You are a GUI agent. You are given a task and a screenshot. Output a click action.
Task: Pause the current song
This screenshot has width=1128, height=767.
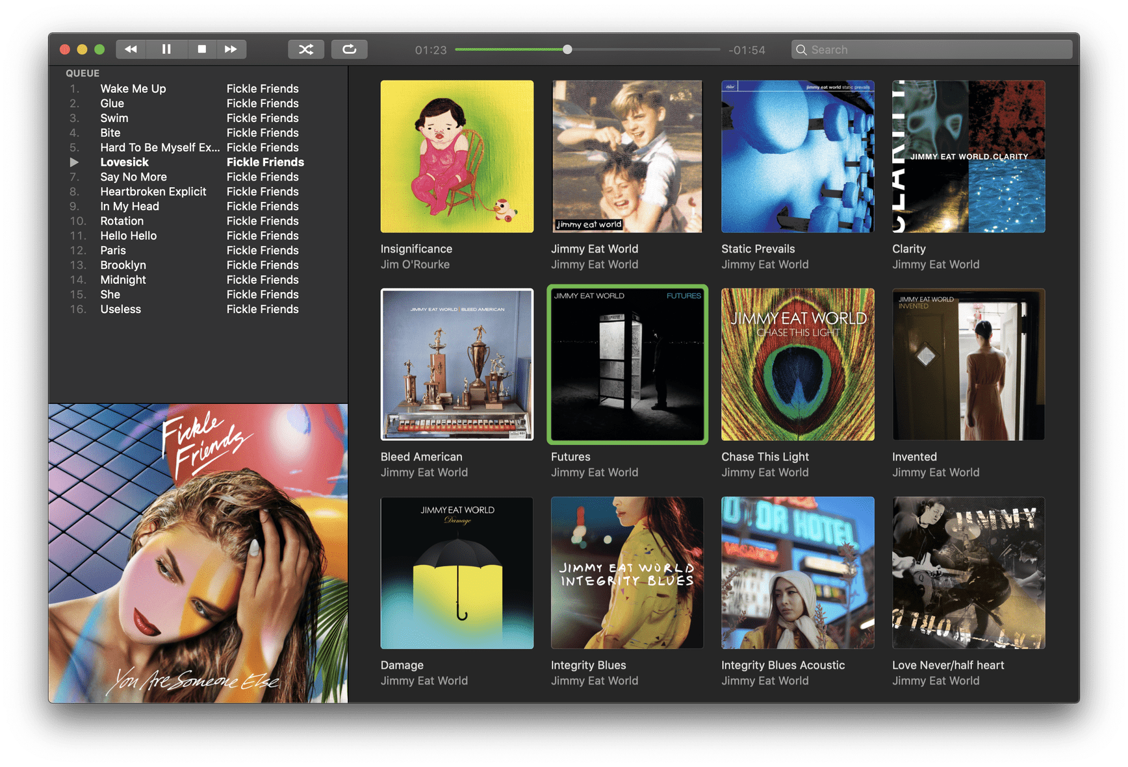pos(166,49)
